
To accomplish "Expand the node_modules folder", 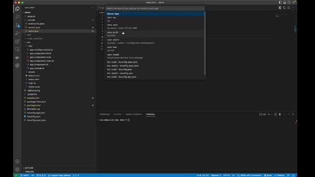I will [34, 38].
